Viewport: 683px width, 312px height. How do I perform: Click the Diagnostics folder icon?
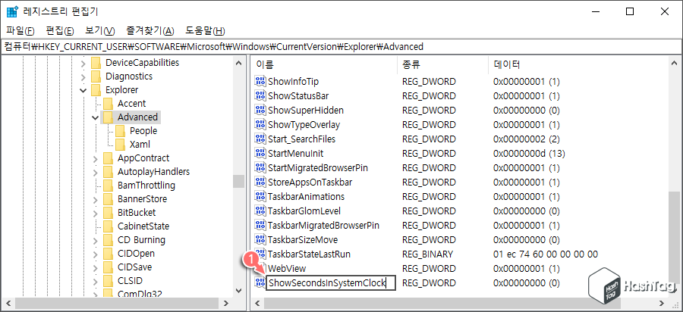tap(96, 76)
